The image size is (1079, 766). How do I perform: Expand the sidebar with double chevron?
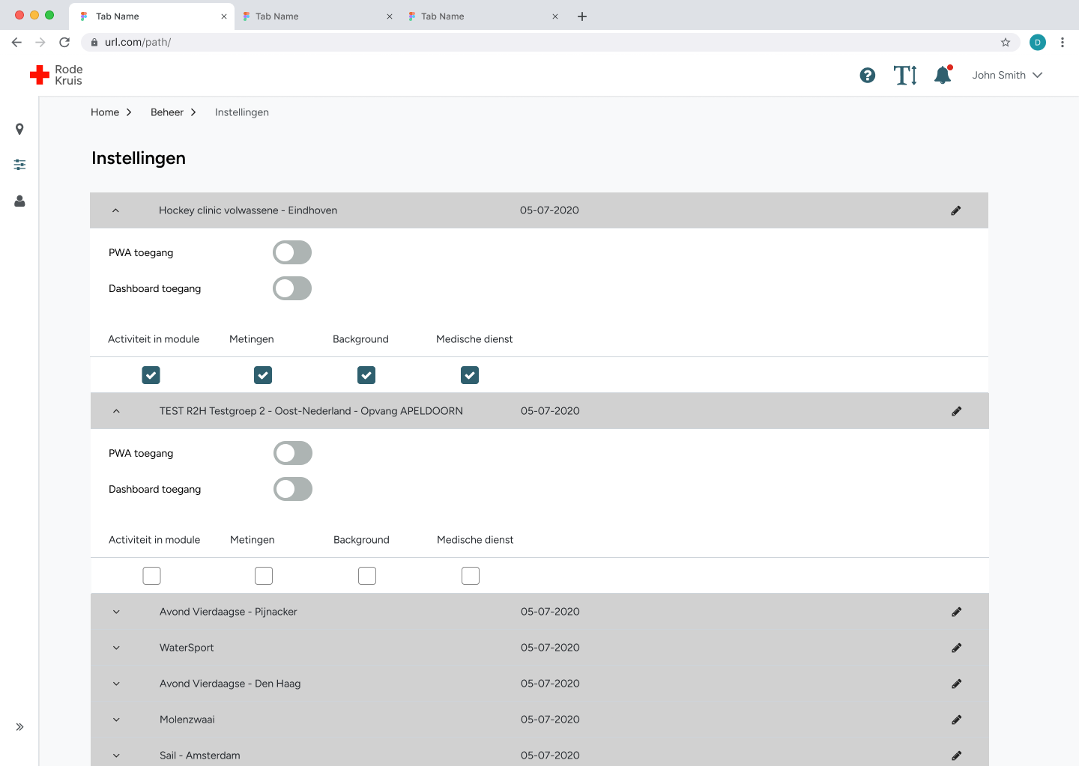pyautogui.click(x=19, y=726)
